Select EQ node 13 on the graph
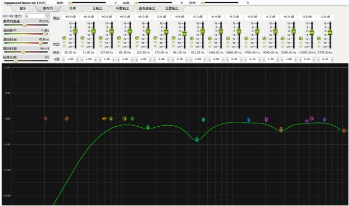This screenshot has width=349, height=206. [x=312, y=119]
